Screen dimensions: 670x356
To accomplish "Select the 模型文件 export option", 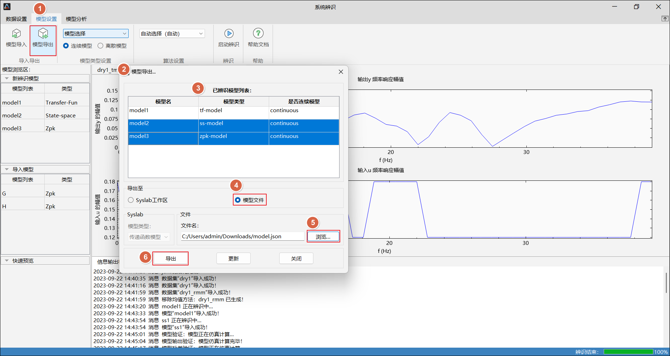I will pos(238,200).
